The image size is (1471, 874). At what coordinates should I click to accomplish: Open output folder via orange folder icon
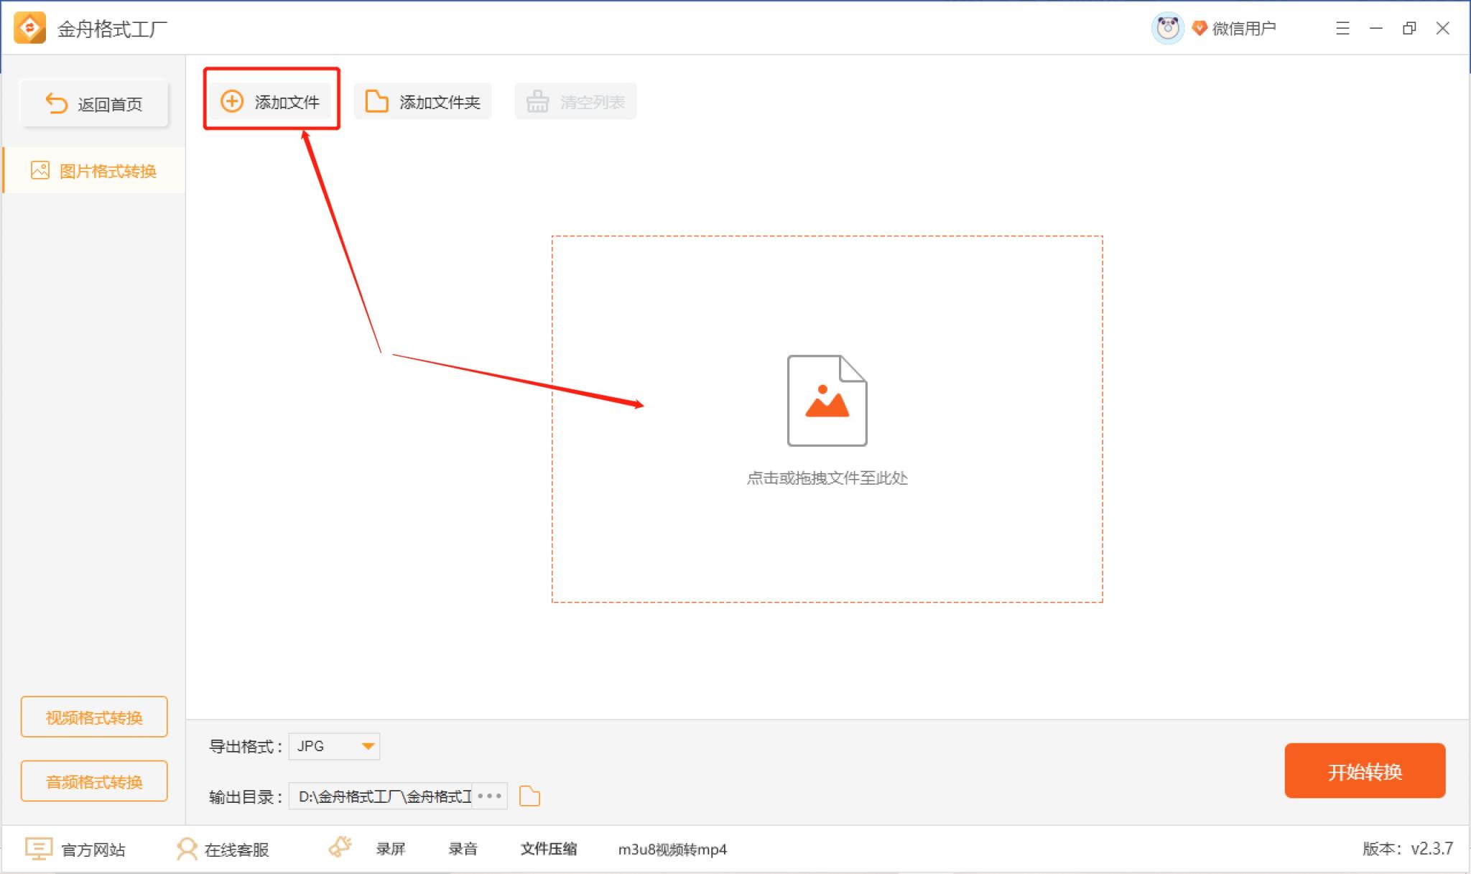[529, 796]
